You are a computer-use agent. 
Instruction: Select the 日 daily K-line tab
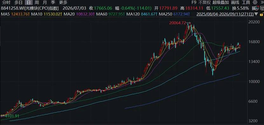coord(29,2)
